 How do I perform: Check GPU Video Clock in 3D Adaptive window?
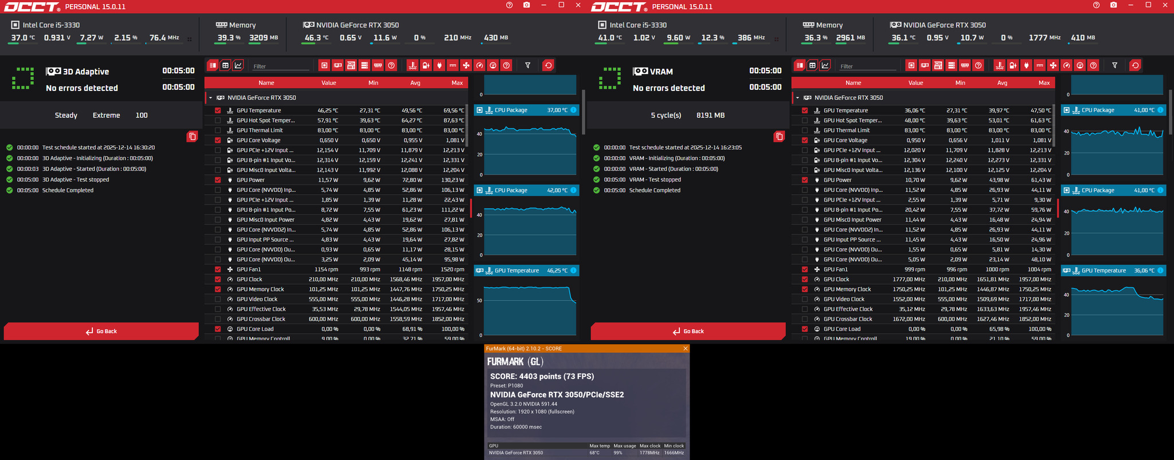click(x=218, y=299)
